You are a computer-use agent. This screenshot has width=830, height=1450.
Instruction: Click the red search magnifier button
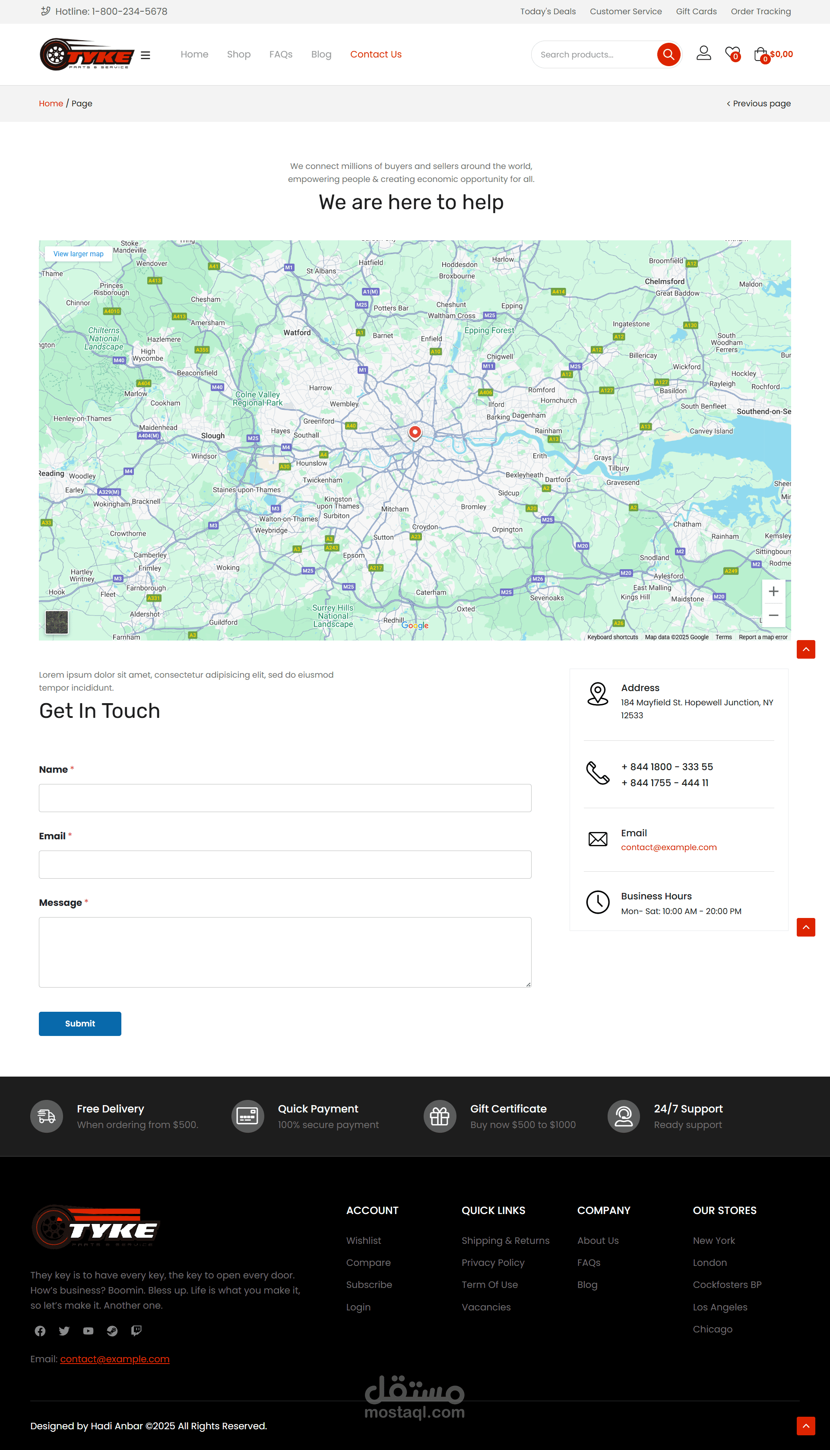click(668, 54)
